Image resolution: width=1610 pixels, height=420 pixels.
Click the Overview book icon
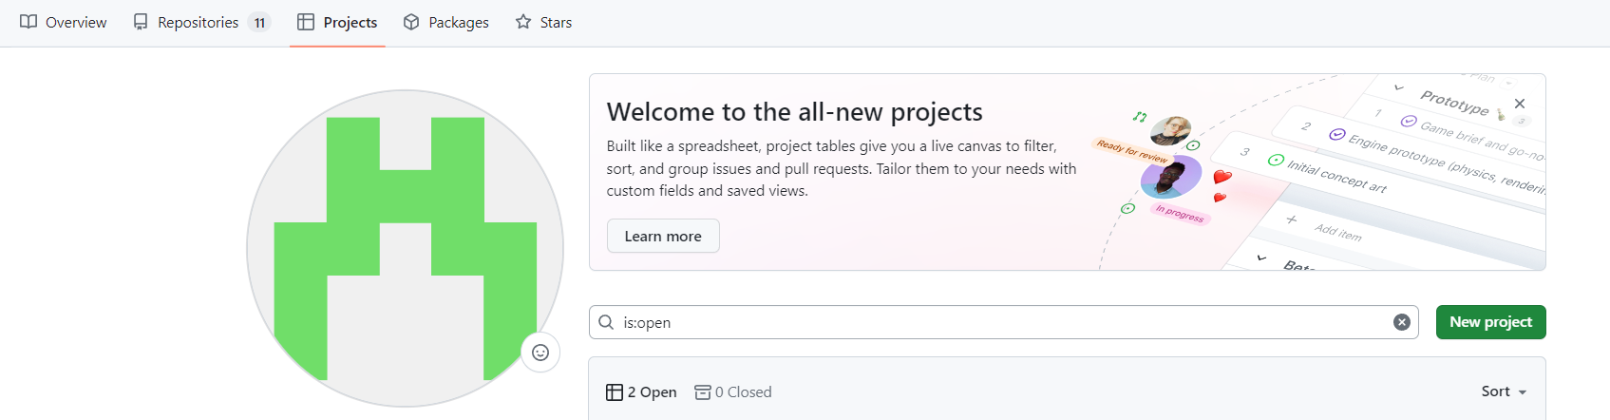(x=28, y=22)
